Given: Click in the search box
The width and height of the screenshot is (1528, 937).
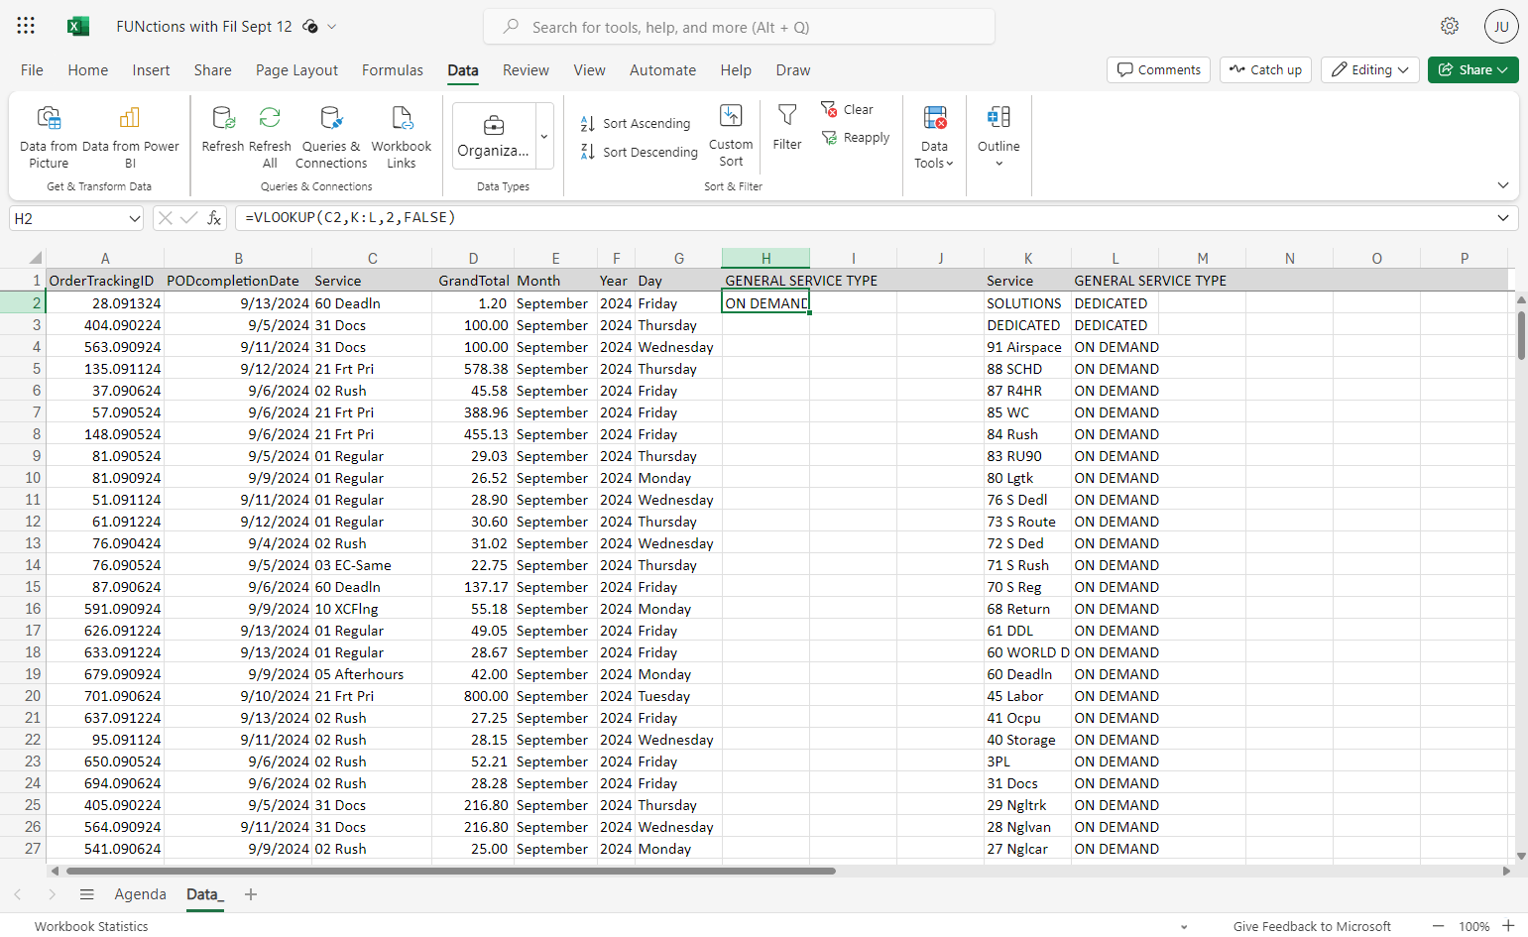Looking at the screenshot, I should pyautogui.click(x=739, y=27).
